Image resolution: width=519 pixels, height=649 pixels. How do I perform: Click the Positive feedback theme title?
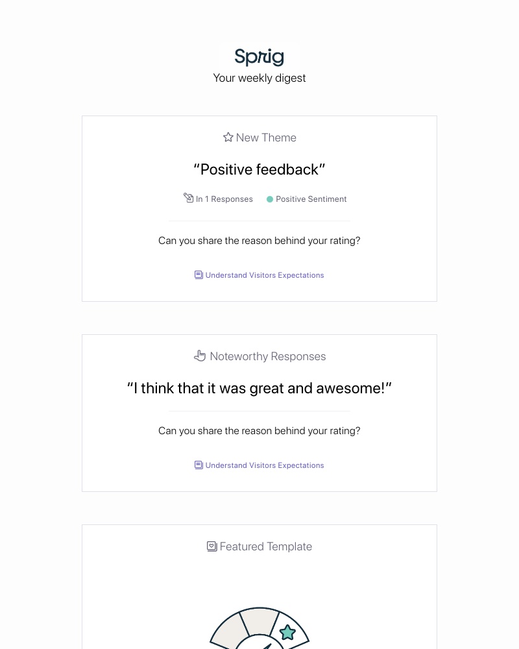click(x=259, y=169)
